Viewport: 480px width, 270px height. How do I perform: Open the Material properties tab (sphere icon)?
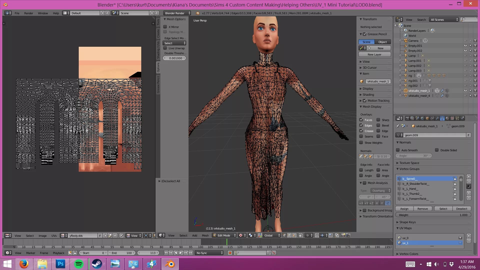(447, 118)
